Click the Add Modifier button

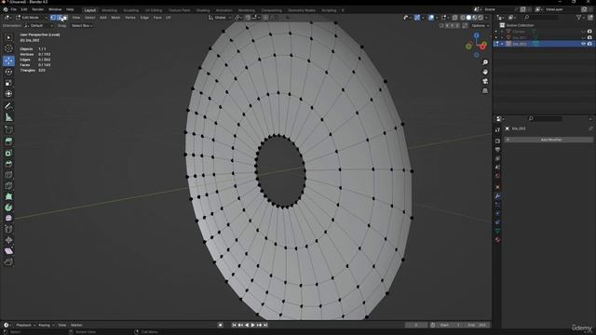[x=549, y=140]
